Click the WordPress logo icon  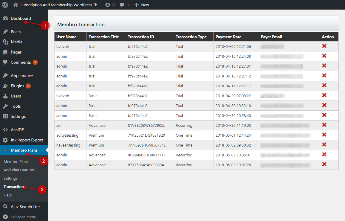pyautogui.click(x=5, y=5)
